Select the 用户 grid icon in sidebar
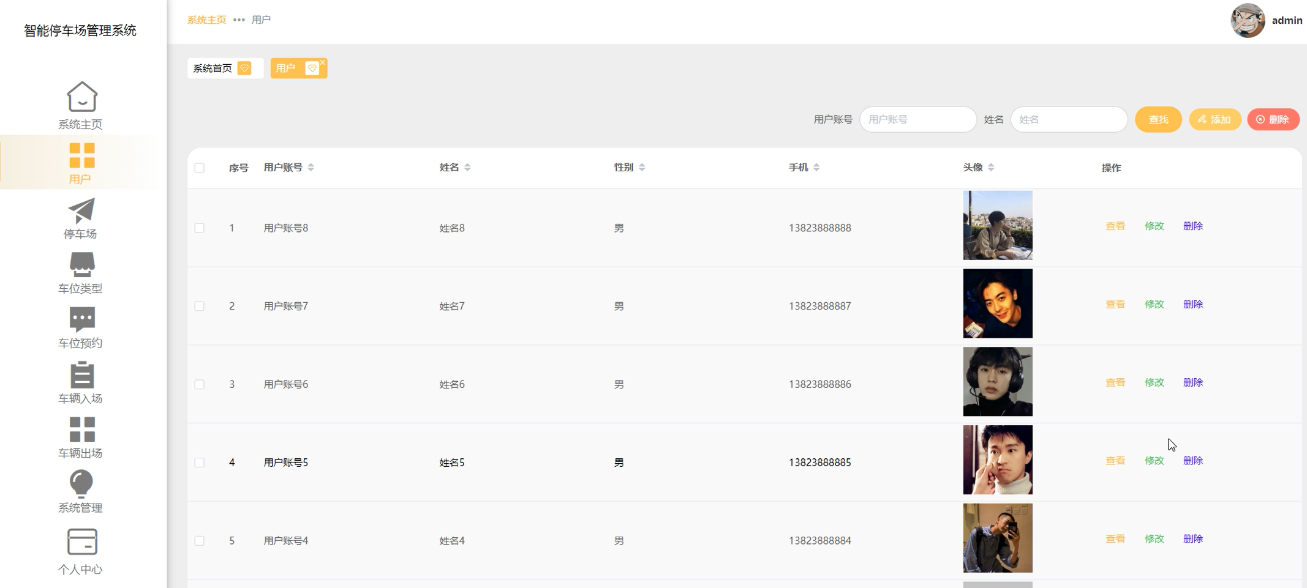1307x588 pixels. point(81,155)
